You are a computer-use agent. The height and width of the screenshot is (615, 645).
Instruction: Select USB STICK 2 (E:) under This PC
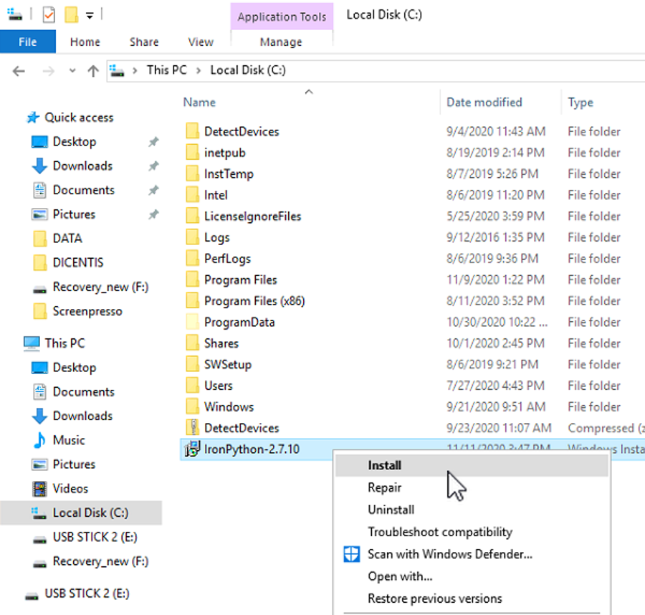(95, 538)
